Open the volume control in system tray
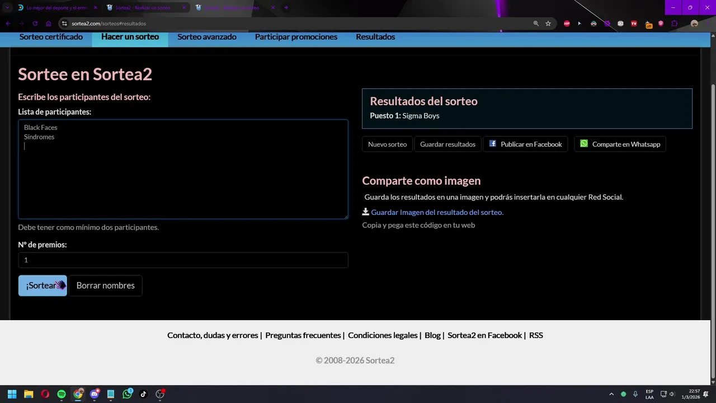Screen dimensions: 716x403 point(672,394)
